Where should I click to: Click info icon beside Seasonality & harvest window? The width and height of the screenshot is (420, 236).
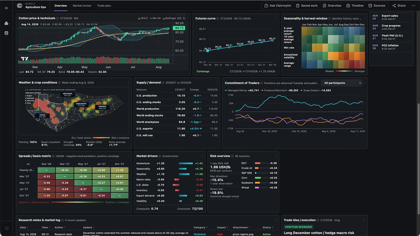click(330, 19)
